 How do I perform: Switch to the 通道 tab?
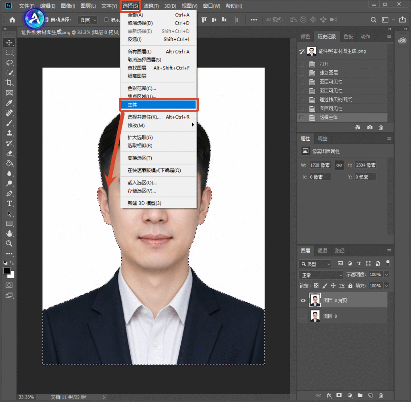click(322, 250)
